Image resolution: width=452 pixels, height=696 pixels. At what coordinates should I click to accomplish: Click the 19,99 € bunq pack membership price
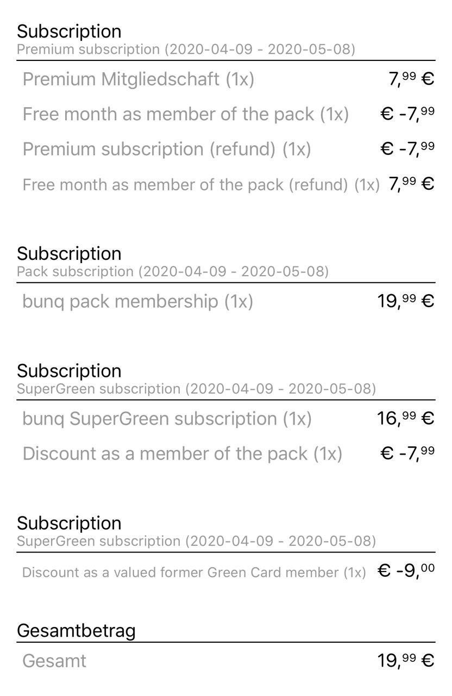pyautogui.click(x=406, y=301)
